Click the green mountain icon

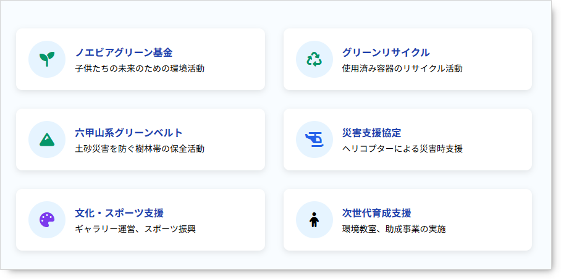[x=47, y=139]
